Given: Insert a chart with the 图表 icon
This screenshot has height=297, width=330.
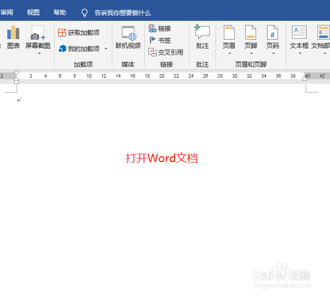Looking at the screenshot, I should tap(13, 33).
